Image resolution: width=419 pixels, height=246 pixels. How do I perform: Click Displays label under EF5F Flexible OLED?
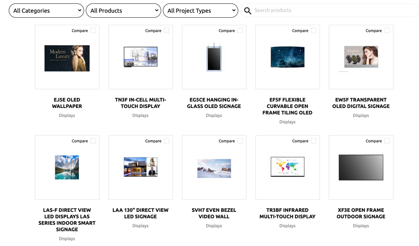(x=287, y=122)
